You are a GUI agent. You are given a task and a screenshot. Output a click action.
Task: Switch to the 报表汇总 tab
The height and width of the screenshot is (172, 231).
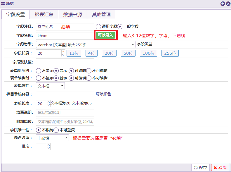(44, 14)
